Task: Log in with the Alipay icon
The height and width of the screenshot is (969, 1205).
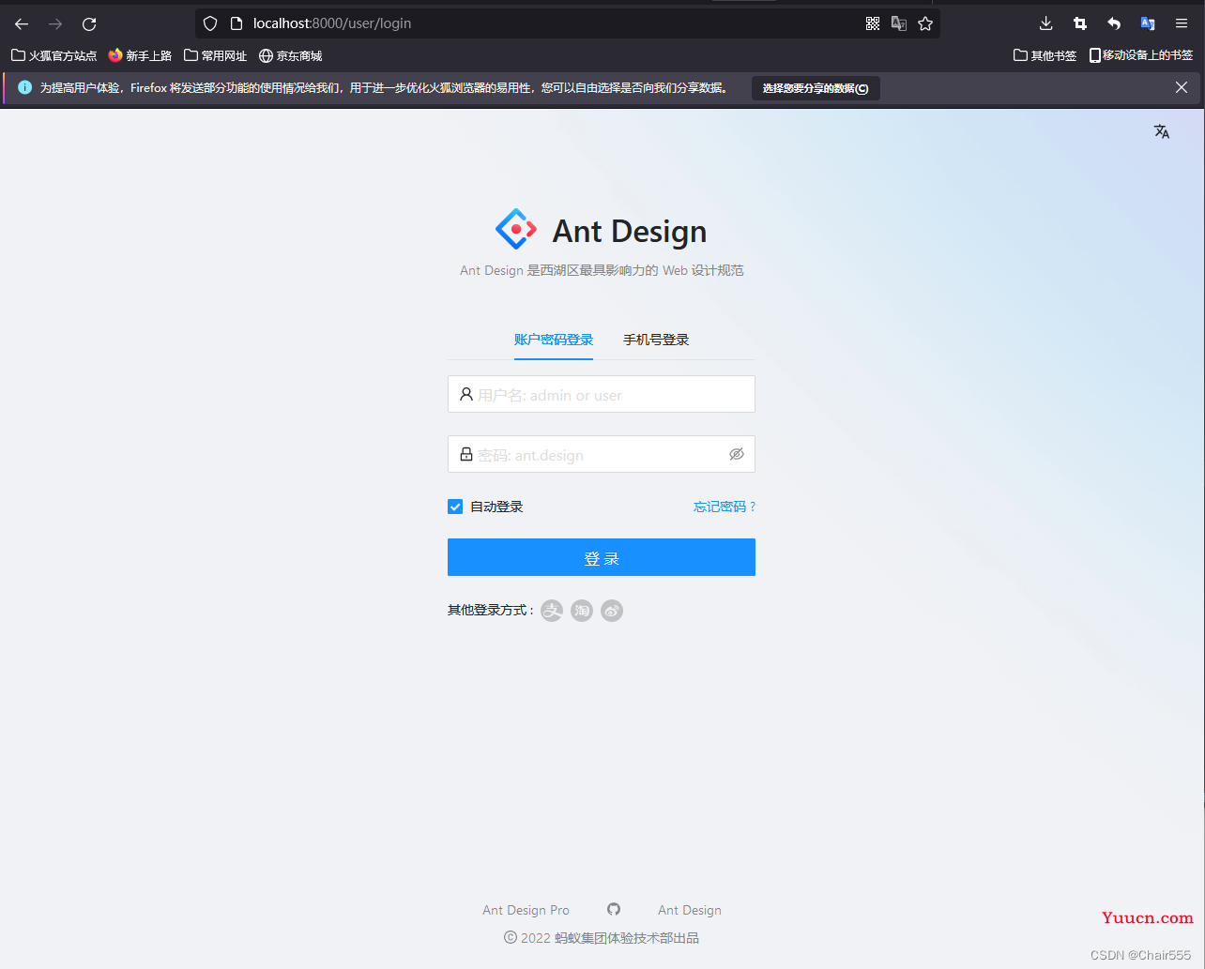Action: click(x=552, y=611)
